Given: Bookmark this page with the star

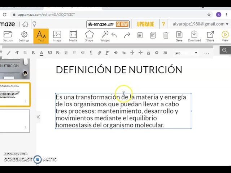Looking at the screenshot, I should (x=209, y=14).
